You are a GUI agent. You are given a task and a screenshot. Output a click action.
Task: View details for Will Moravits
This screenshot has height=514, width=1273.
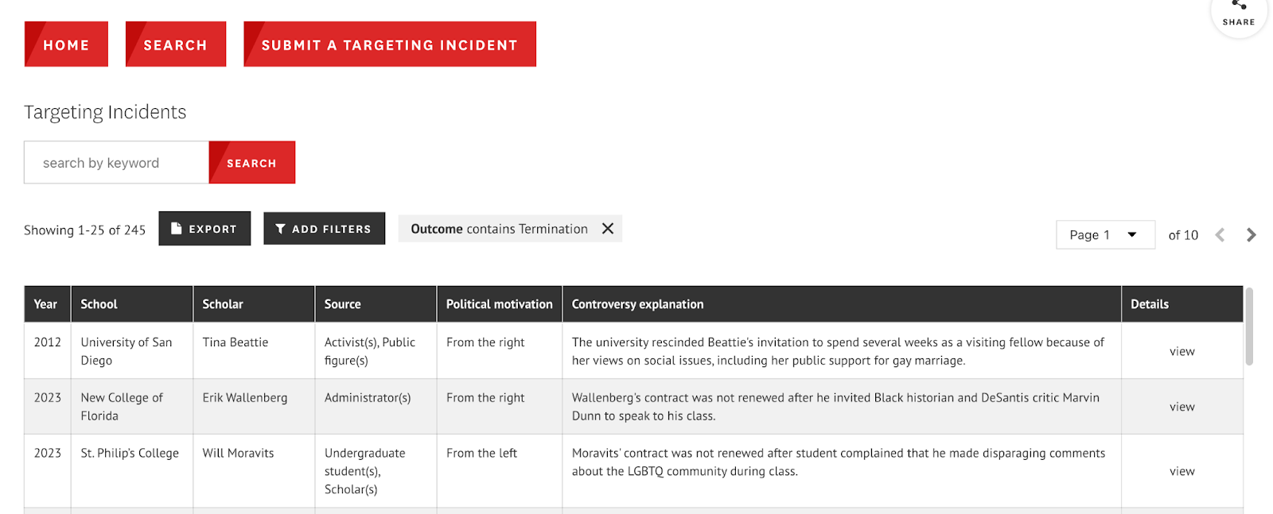pyautogui.click(x=1182, y=471)
